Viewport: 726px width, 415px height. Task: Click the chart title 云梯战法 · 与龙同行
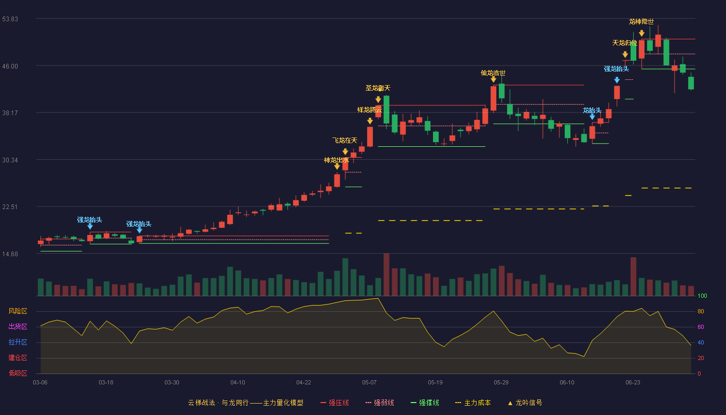(x=218, y=403)
